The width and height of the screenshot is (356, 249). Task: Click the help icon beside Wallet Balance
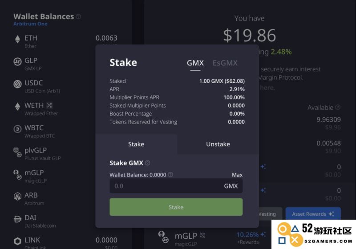point(170,174)
